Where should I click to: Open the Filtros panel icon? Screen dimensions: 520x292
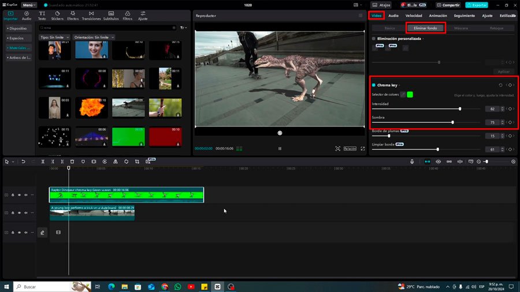coord(127,16)
